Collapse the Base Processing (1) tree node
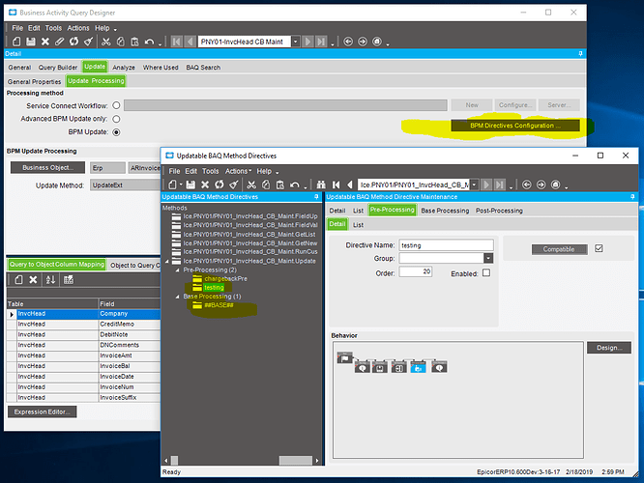This screenshot has height=483, width=644. [177, 297]
